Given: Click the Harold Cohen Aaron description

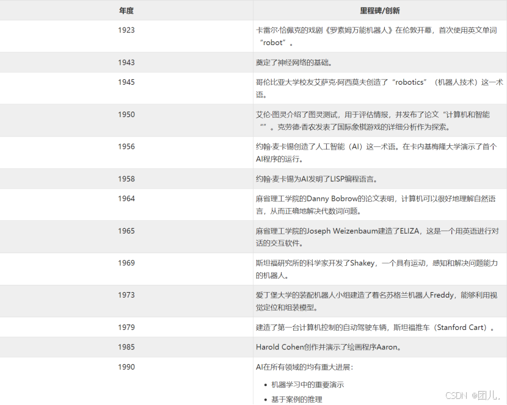Looking at the screenshot, I should coord(329,347).
